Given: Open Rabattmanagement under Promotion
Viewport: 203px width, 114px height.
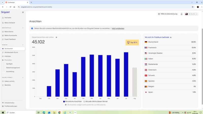Looking at the screenshot, I should click(x=13, y=68).
